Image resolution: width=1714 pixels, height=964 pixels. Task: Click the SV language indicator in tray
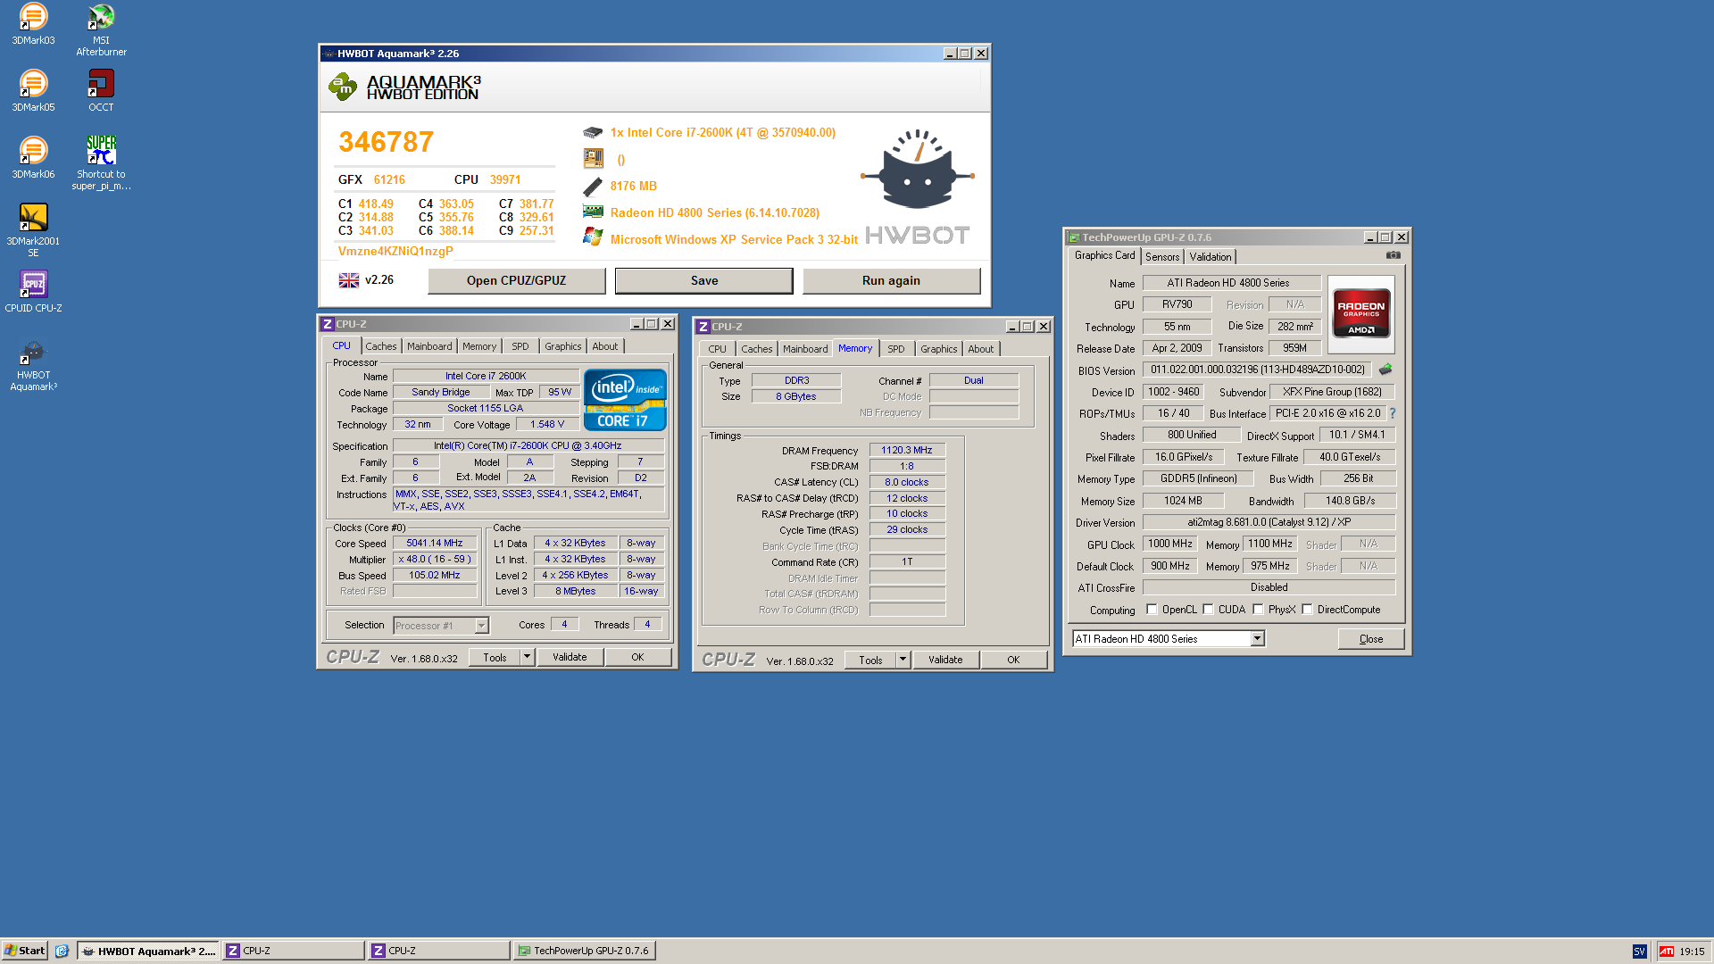point(1639,952)
